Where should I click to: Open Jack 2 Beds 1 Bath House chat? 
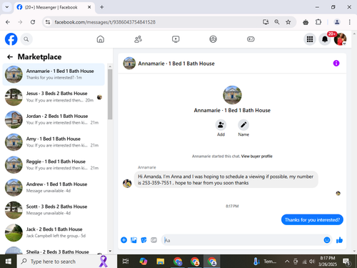coord(54,233)
